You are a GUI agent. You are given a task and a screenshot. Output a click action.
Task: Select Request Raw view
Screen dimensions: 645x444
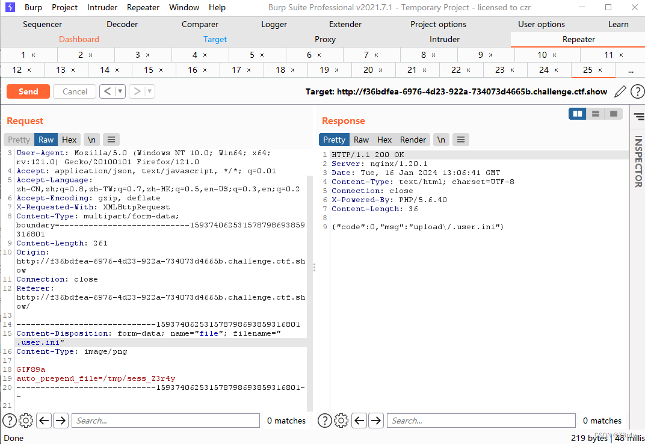[x=46, y=140]
